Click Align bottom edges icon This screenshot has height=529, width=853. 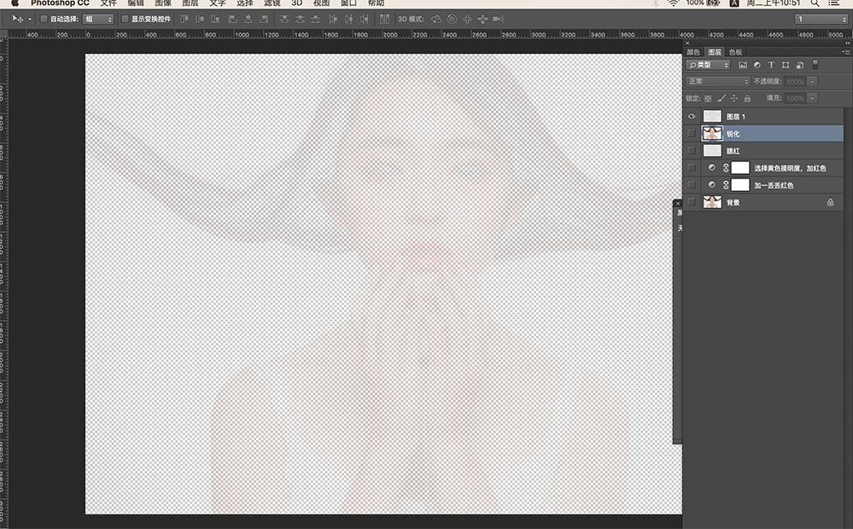point(215,19)
